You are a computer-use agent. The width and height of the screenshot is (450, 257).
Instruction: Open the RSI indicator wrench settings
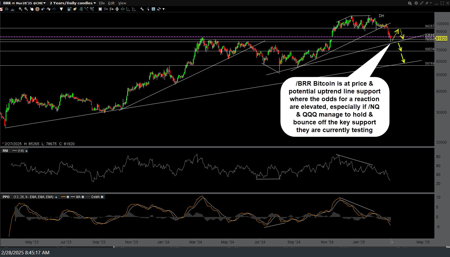(26, 151)
